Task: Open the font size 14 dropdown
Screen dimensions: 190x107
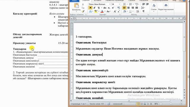Action: click(x=119, y=4)
